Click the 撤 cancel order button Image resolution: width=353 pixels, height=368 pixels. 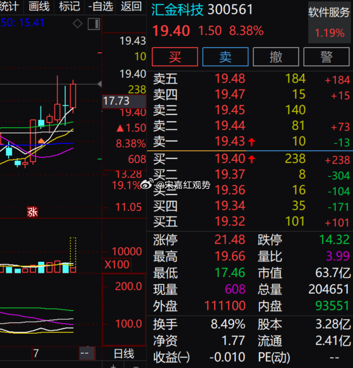tap(276, 57)
